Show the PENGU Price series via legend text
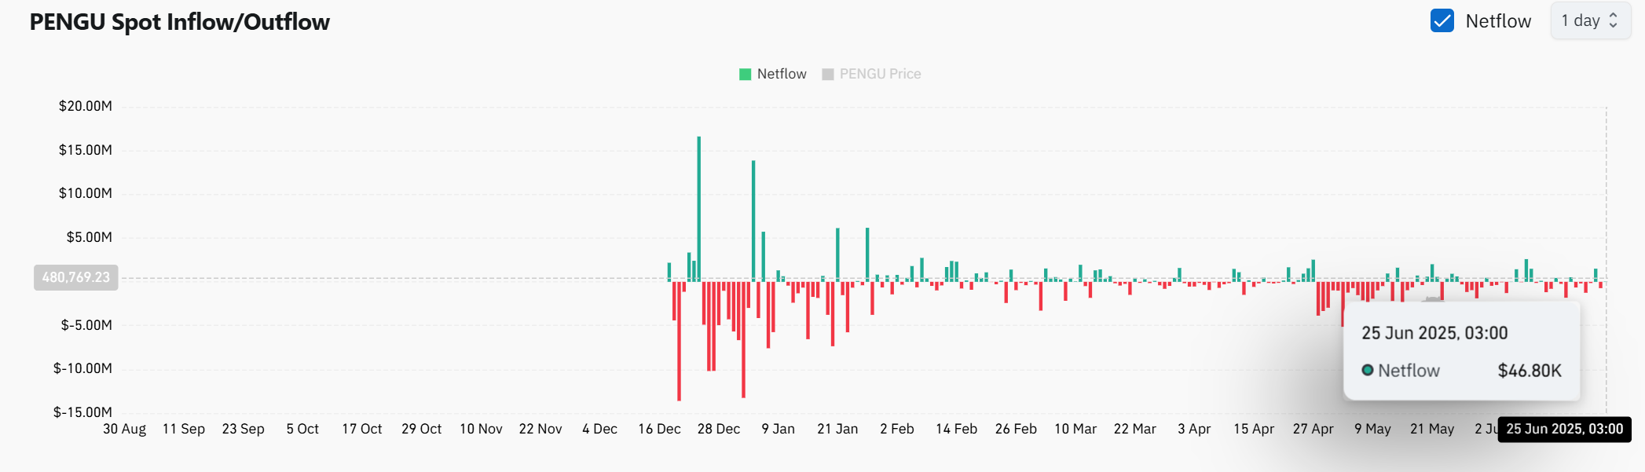Screen dimensions: 1645x472 [880, 75]
